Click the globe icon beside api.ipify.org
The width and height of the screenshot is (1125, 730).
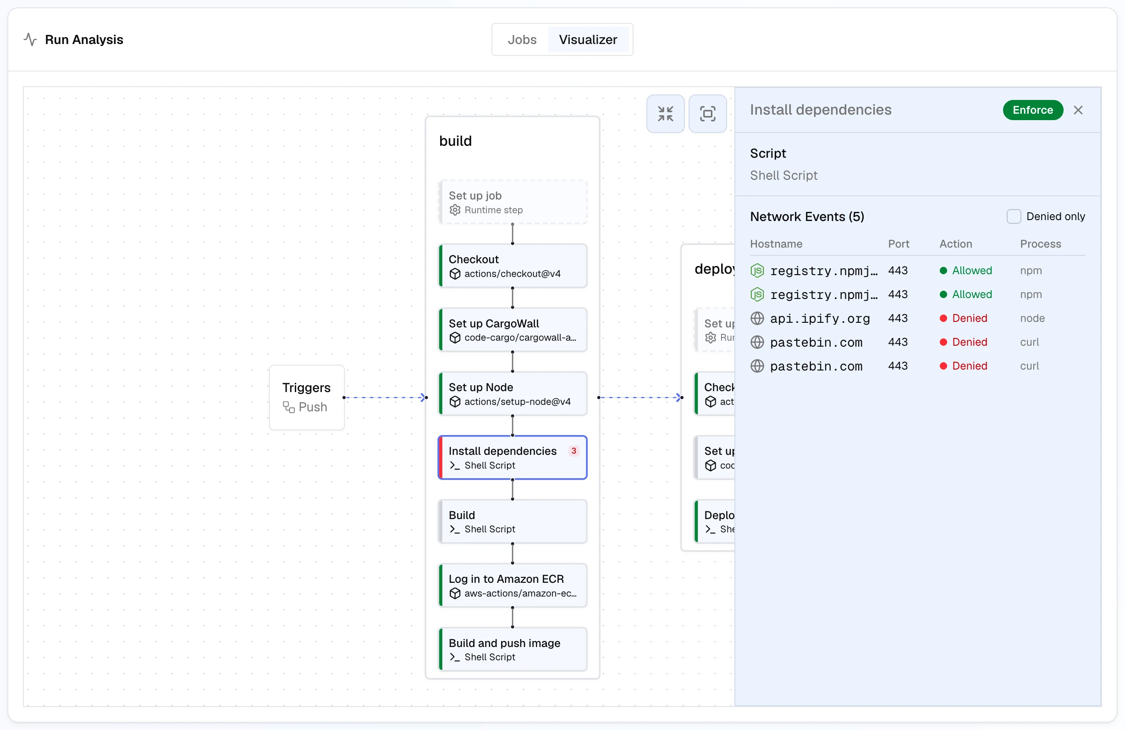[757, 318]
